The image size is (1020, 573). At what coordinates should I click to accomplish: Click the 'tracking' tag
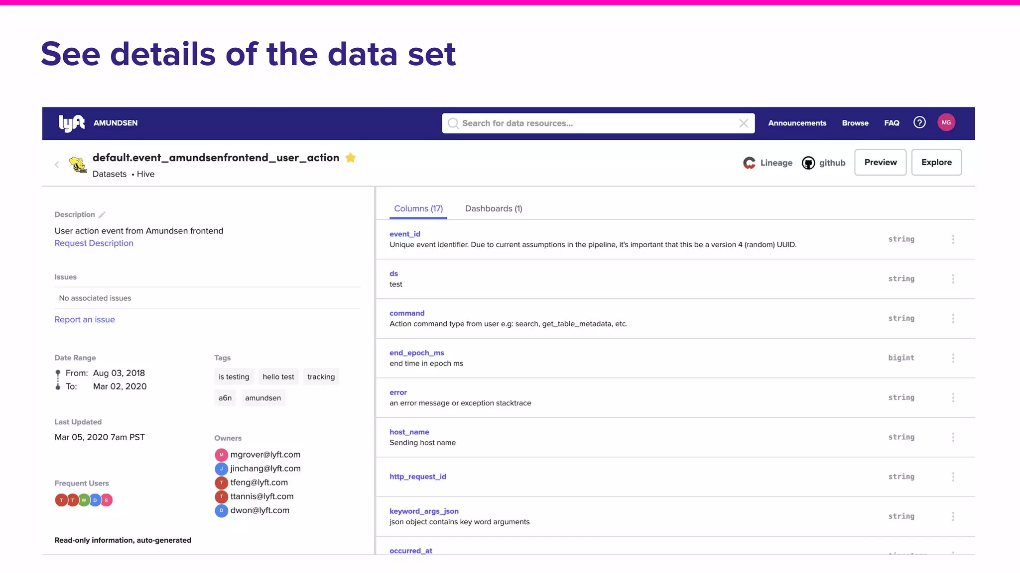click(x=321, y=377)
